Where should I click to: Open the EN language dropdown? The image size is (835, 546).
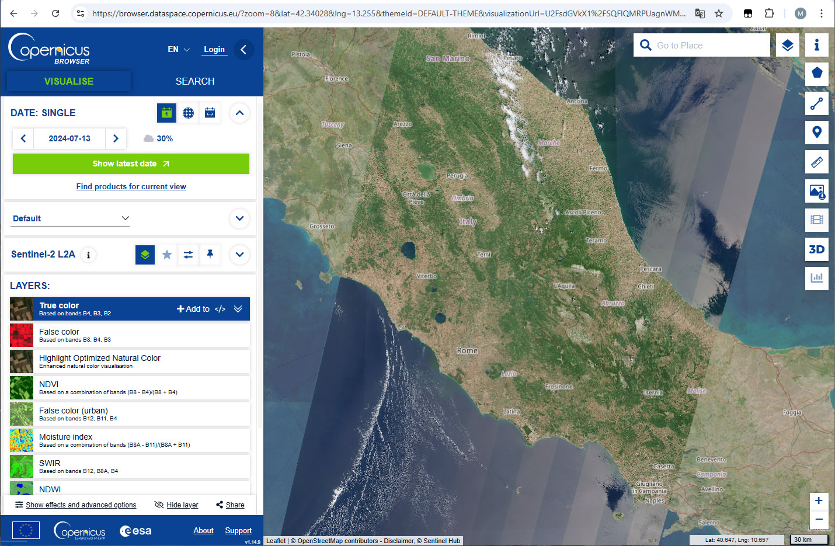(x=179, y=50)
